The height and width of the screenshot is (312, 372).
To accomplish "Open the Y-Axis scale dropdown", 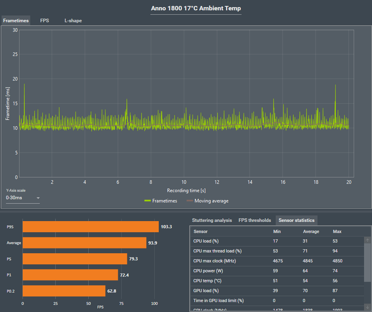I will pyautogui.click(x=23, y=198).
